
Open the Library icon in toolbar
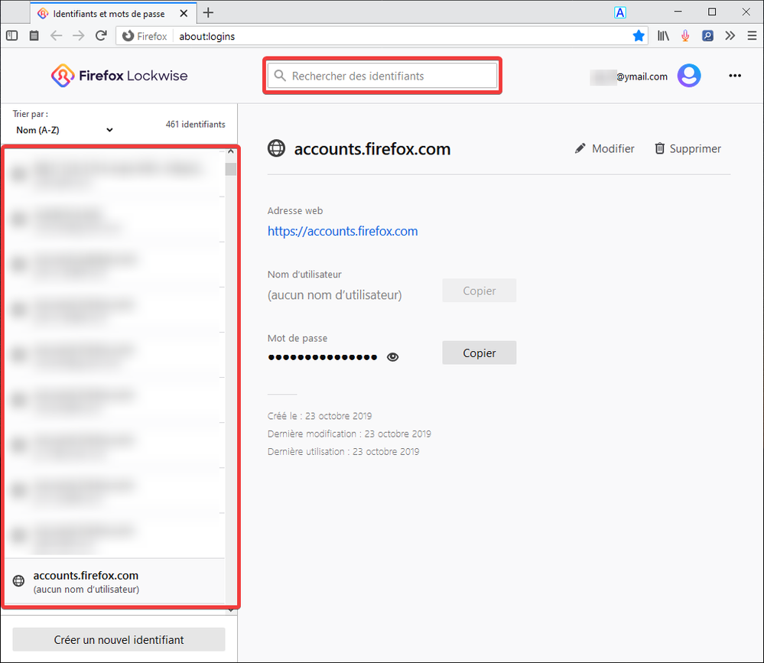664,36
